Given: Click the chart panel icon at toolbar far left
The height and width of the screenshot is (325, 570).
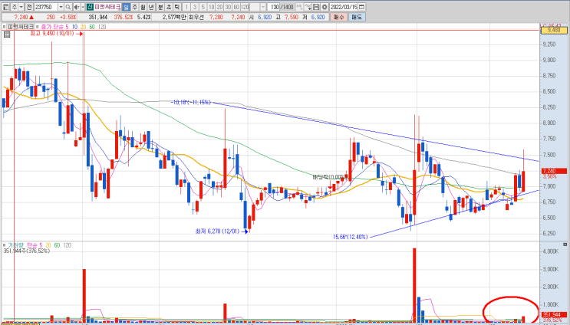Looking at the screenshot, I should coord(6,7).
